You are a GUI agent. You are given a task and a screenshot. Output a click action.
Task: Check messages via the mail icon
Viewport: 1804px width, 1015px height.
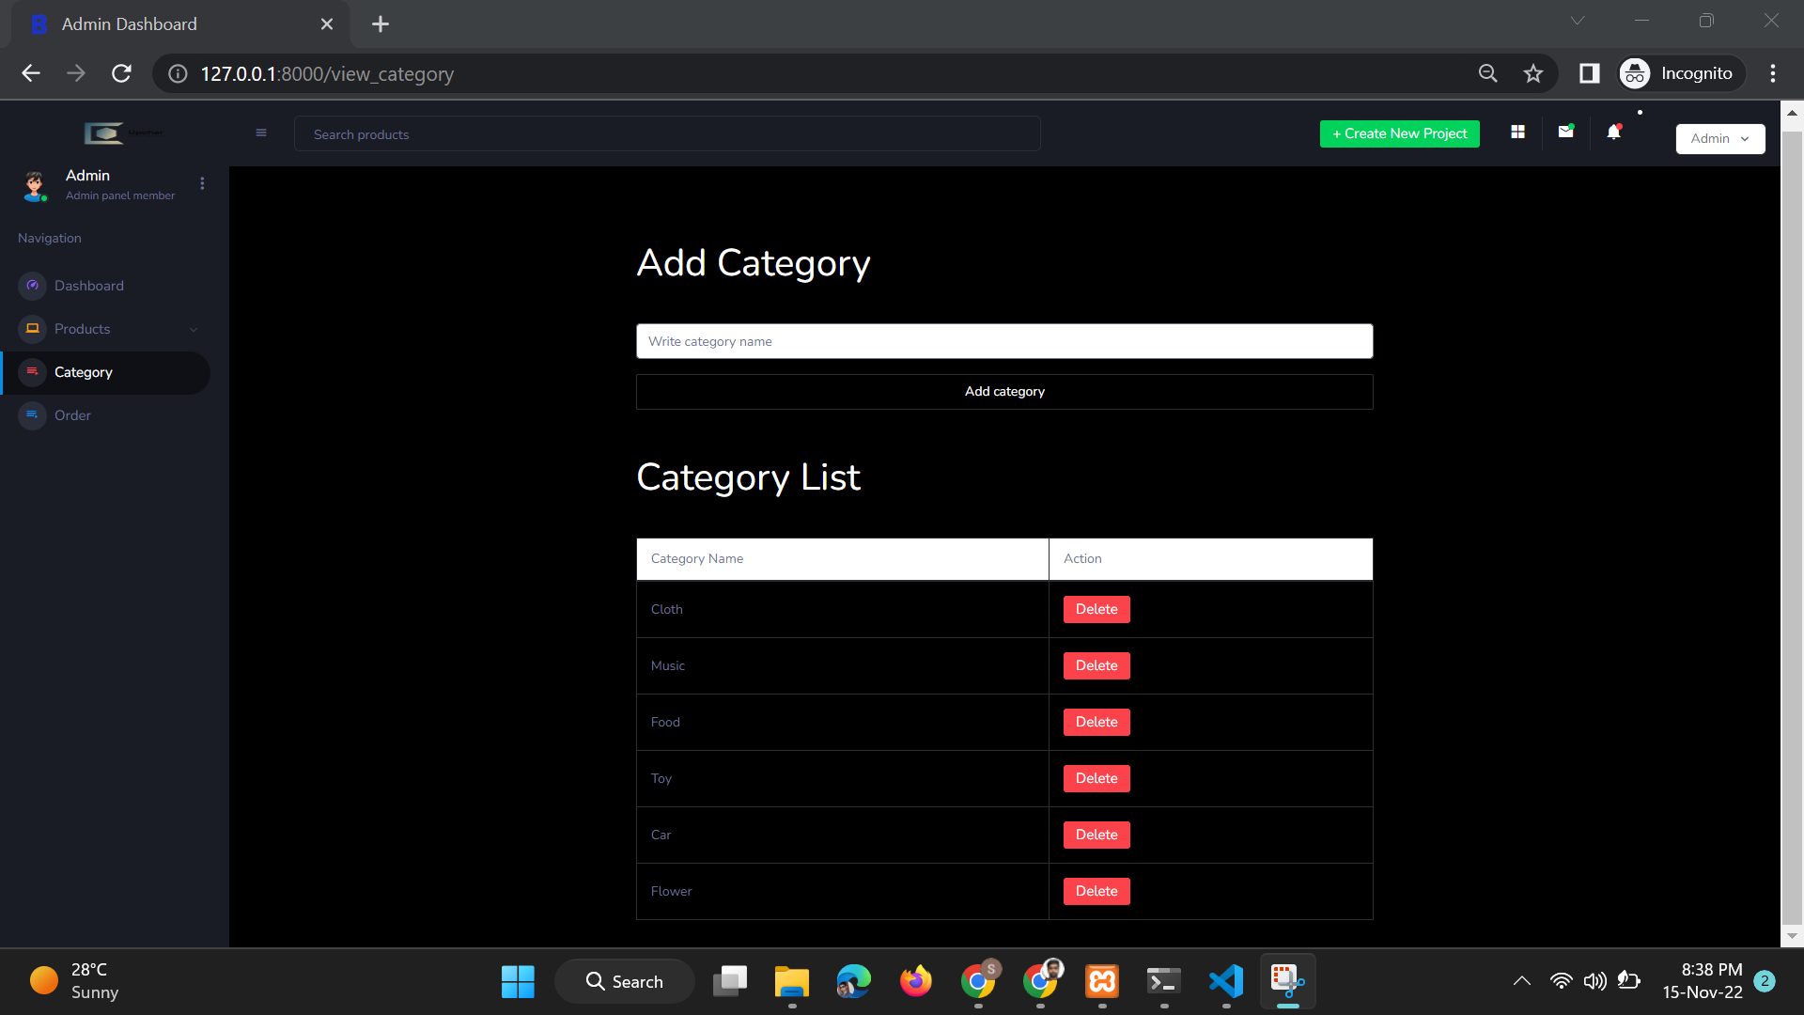pos(1565,132)
